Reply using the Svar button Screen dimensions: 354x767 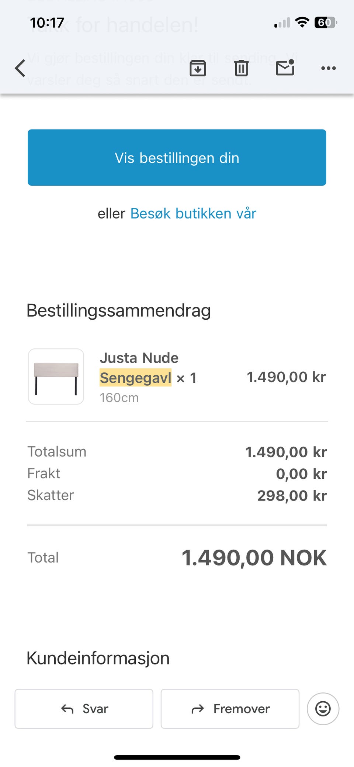coord(84,709)
